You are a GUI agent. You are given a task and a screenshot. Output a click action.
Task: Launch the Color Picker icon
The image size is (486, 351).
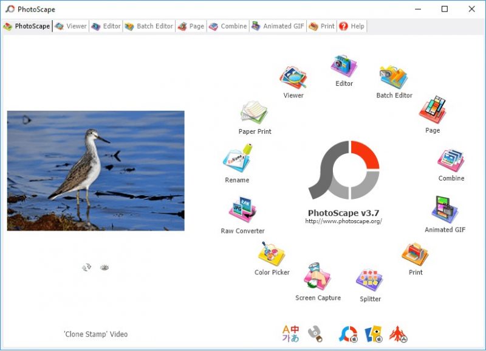tap(272, 254)
